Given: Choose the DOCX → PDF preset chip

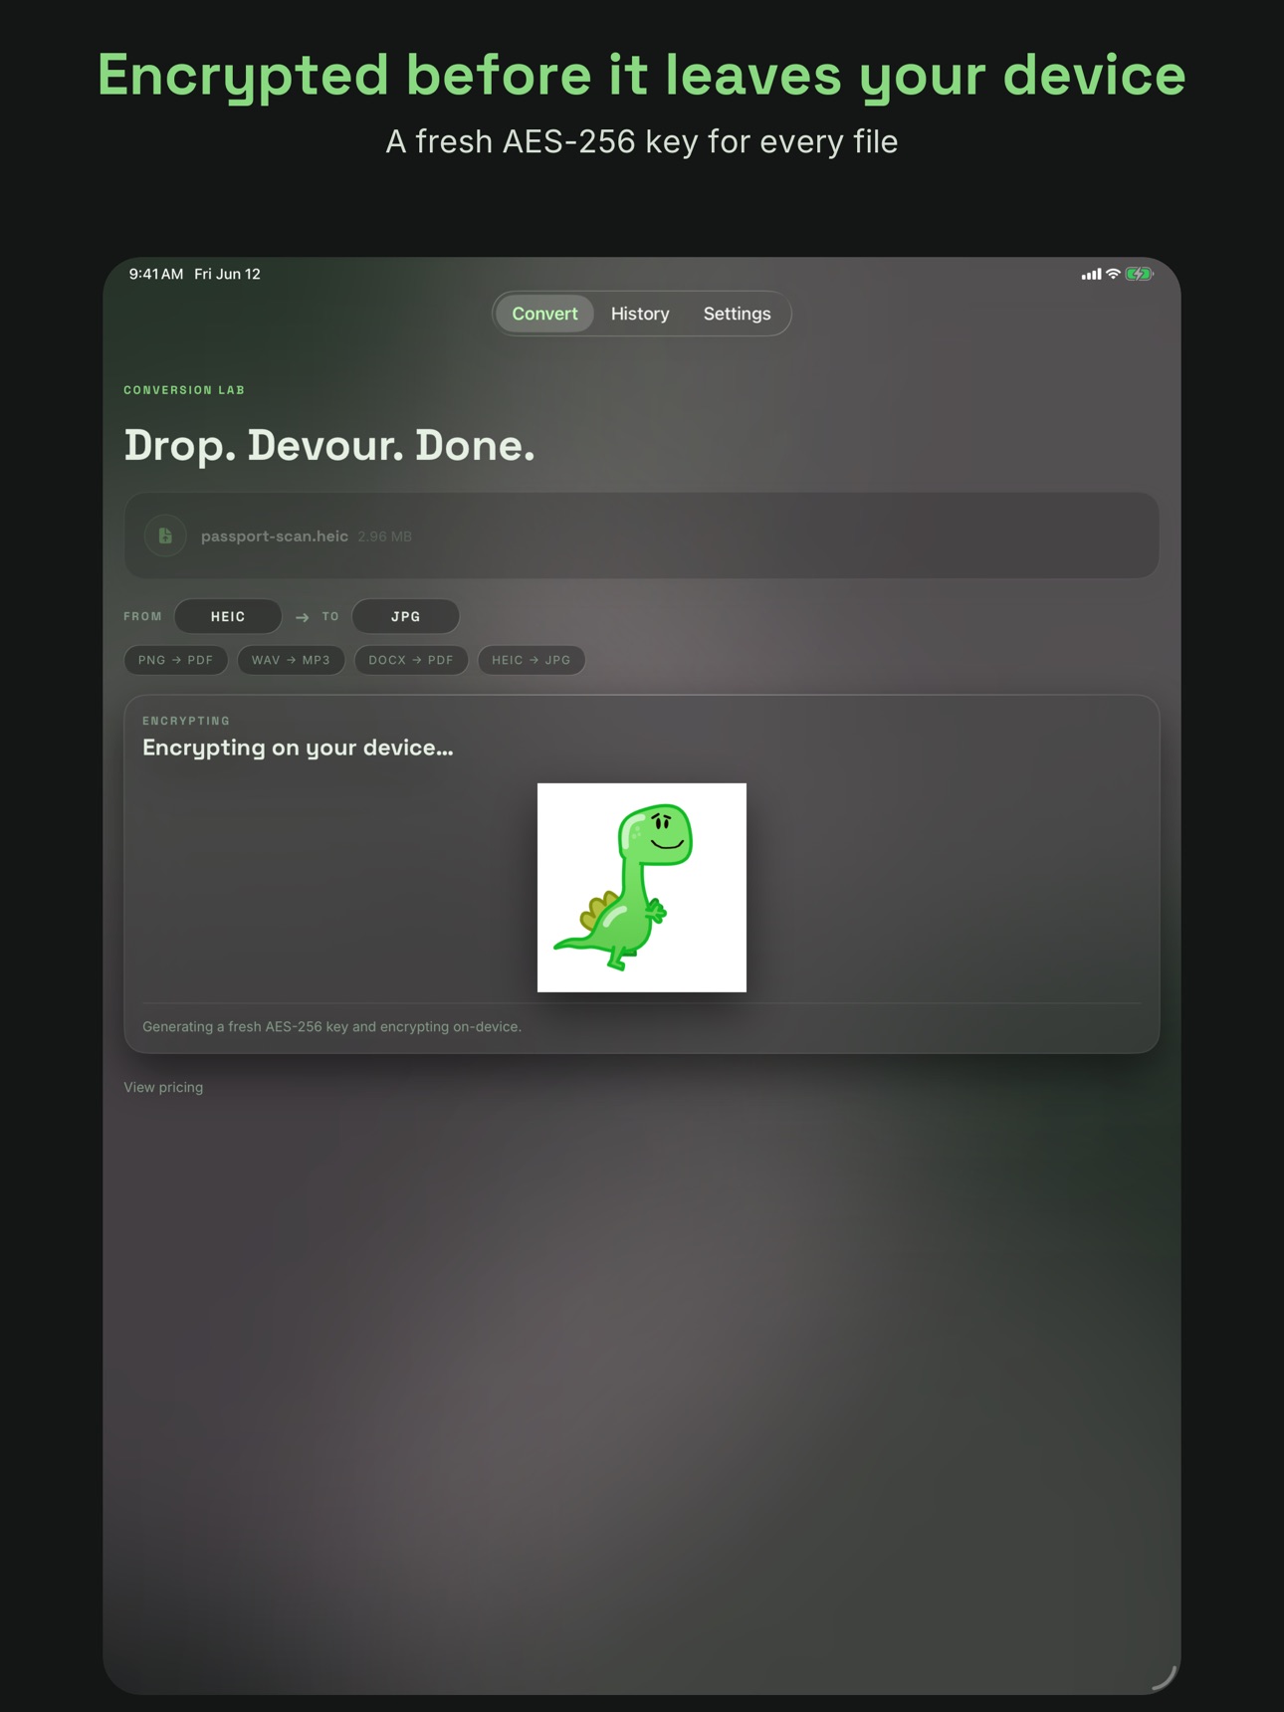Looking at the screenshot, I should click(x=411, y=660).
